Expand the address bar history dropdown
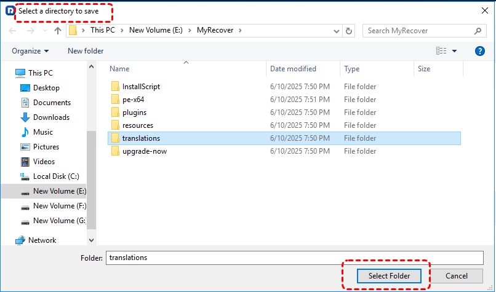 (336, 31)
